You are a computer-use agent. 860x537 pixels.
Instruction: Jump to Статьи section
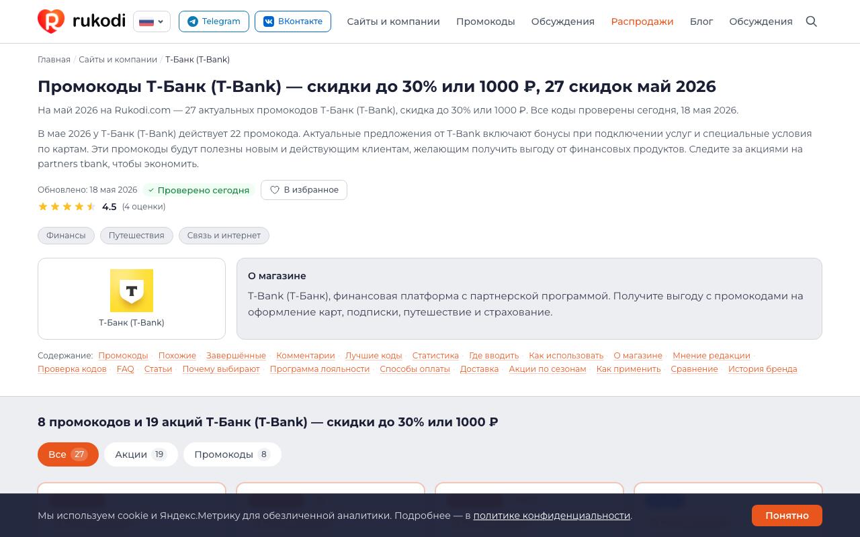point(158,369)
